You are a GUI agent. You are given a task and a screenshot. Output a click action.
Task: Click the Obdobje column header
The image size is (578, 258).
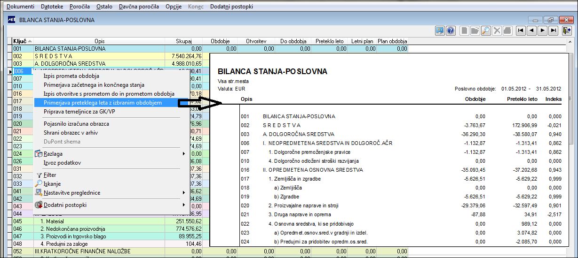[x=220, y=41]
